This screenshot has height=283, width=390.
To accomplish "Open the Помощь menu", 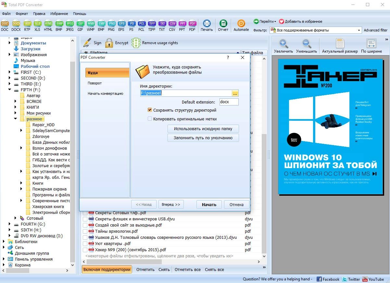I will (80, 14).
